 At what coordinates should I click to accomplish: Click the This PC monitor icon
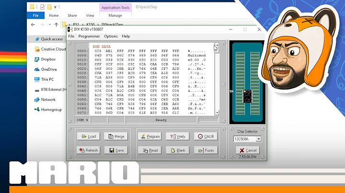pos(37,79)
